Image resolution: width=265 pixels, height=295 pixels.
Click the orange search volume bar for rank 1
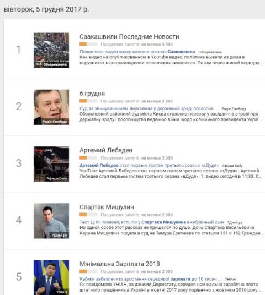88,44
